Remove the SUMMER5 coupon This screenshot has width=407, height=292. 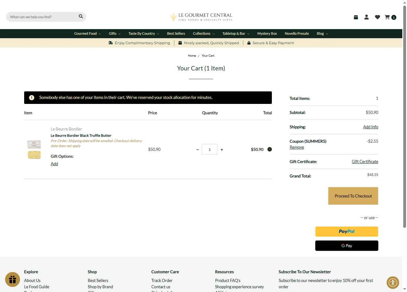click(297, 147)
